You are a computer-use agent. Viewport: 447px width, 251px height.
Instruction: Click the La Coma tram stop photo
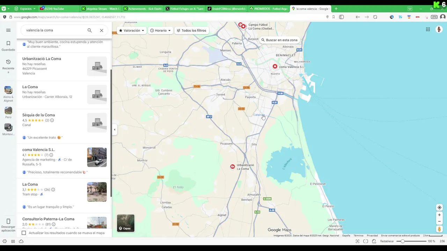pyautogui.click(x=97, y=192)
